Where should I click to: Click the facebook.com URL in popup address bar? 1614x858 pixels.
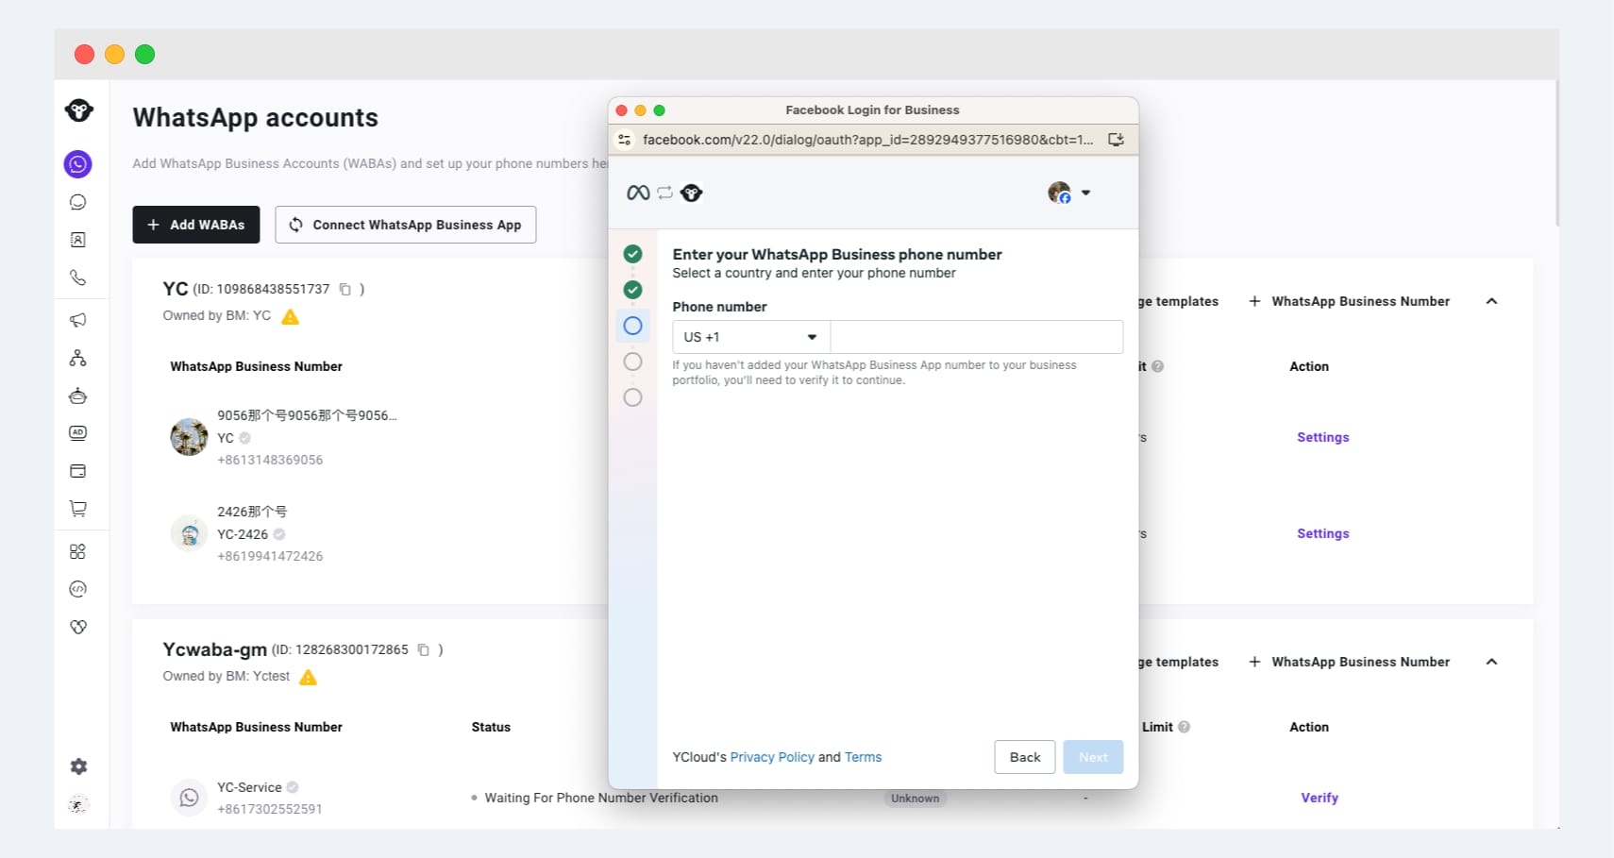tap(867, 140)
